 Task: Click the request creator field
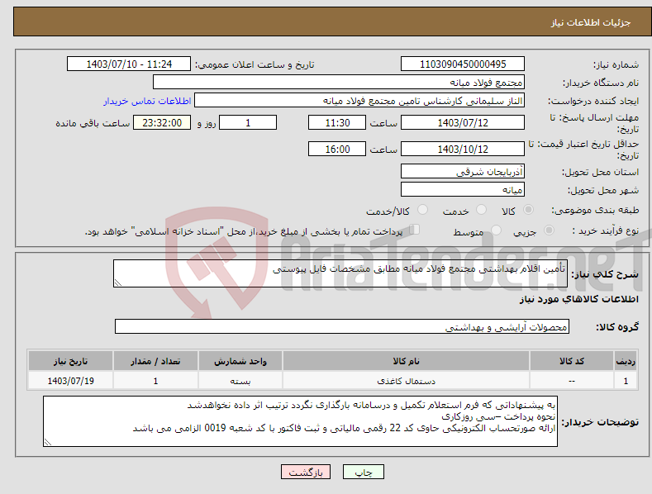[359, 101]
